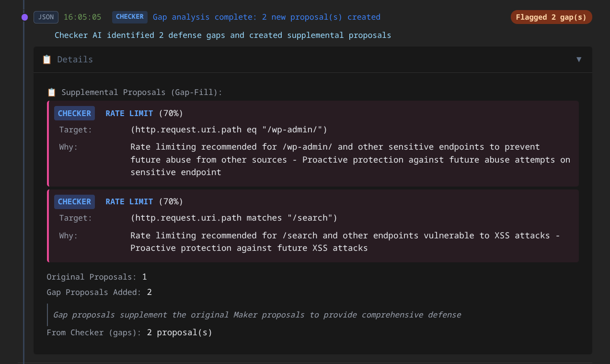Switch to the Supplemental Proposals section
The width and height of the screenshot is (610, 364).
pyautogui.click(x=140, y=92)
